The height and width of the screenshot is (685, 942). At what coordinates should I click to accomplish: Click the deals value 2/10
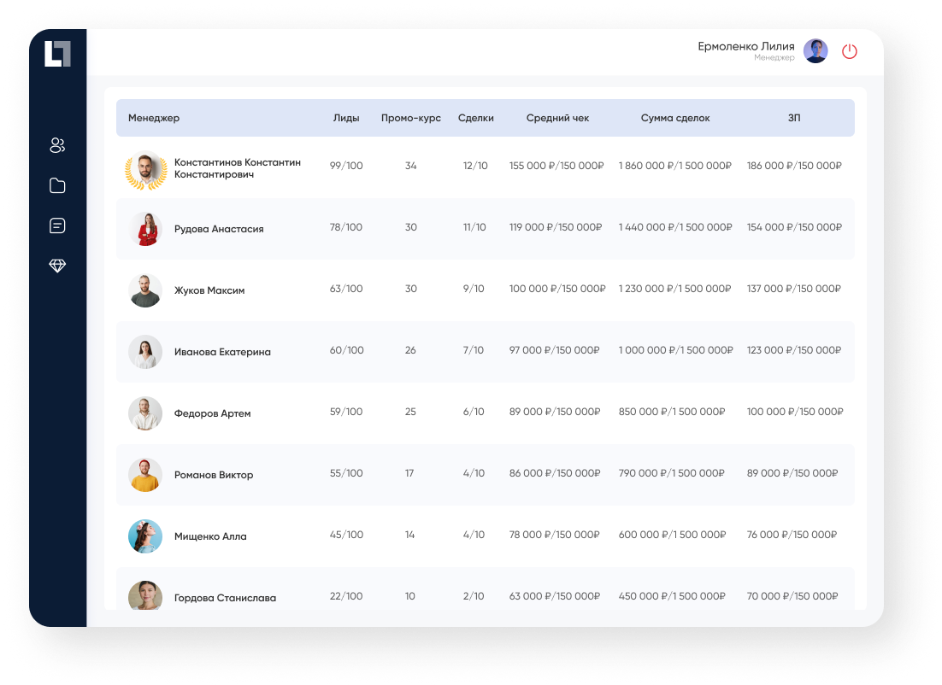[x=474, y=596]
